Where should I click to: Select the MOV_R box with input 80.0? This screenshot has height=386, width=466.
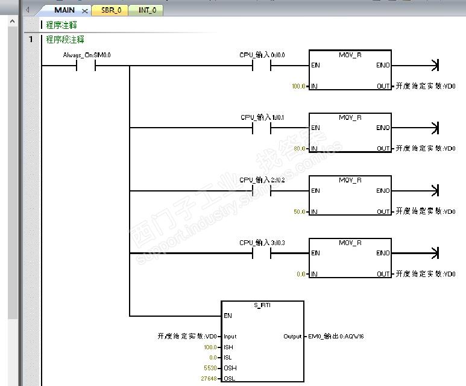(350, 132)
